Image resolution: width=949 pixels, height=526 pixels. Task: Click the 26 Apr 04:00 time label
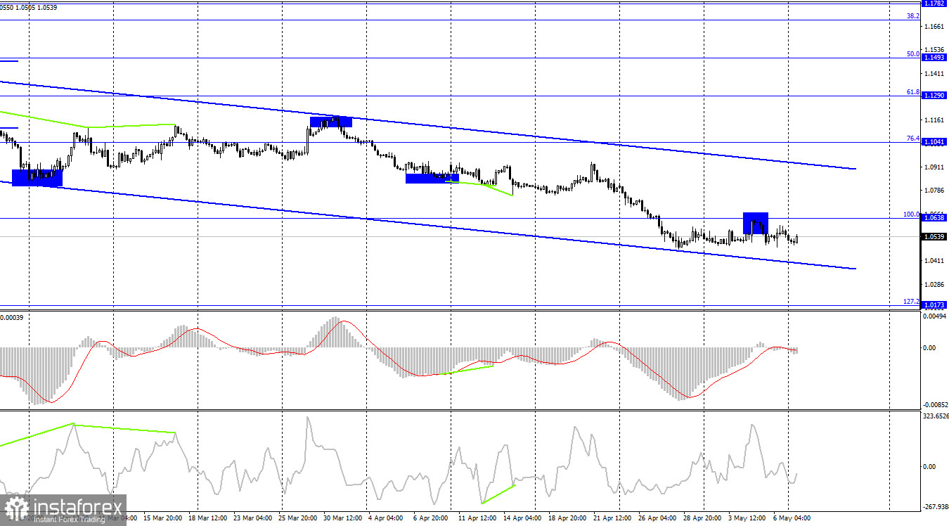658,518
